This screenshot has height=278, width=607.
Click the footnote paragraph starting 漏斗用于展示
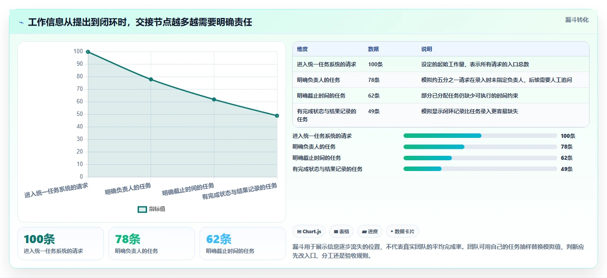tap(438, 252)
